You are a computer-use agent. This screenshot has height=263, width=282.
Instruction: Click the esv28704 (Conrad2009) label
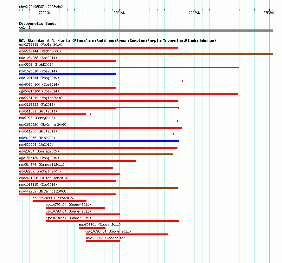pyautogui.click(x=39, y=151)
